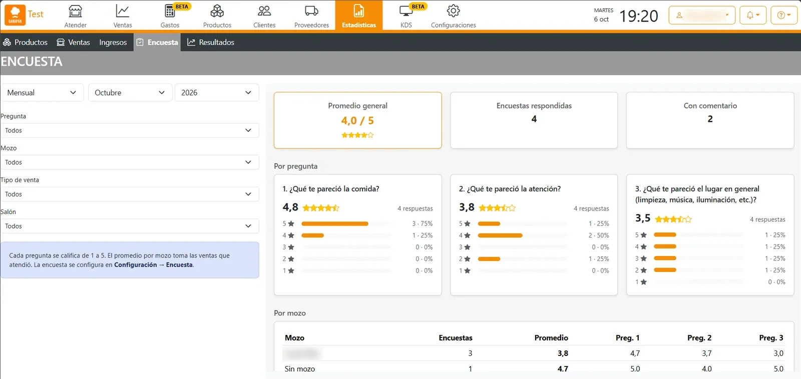Open the Ventas chart icon in top bar
The width and height of the screenshot is (801, 379).
[123, 11]
